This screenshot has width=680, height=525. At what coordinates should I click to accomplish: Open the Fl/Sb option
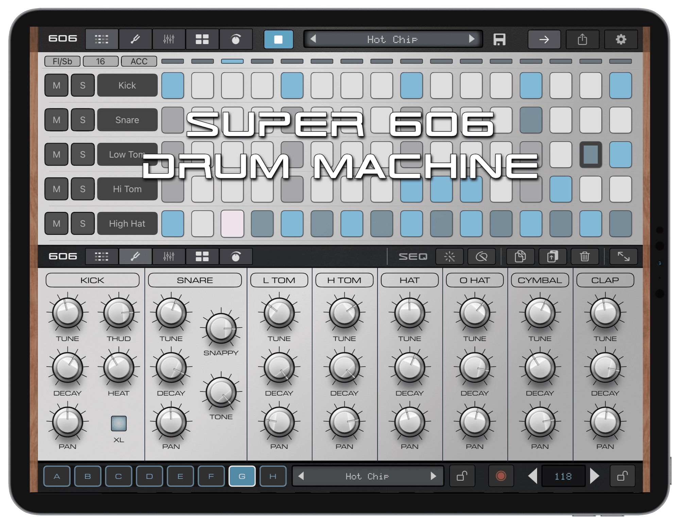pyautogui.click(x=62, y=61)
